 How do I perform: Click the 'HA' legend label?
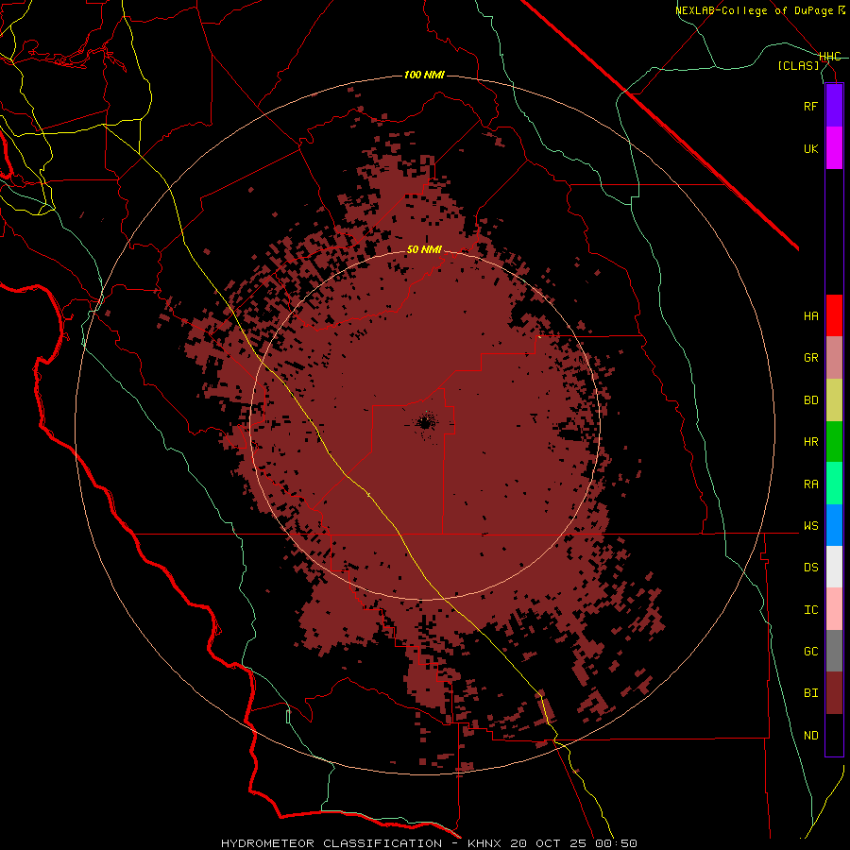tap(810, 315)
